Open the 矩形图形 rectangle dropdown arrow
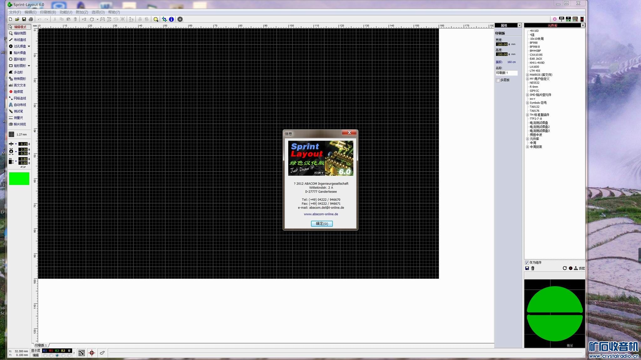Image resolution: width=641 pixels, height=360 pixels. tap(29, 66)
